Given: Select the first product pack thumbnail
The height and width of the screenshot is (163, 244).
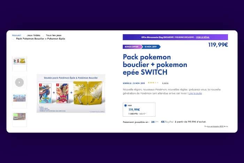Looking at the screenshot, I should point(20,64).
